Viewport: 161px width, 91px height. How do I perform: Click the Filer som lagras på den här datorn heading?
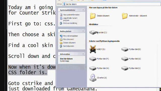coord(103,8)
